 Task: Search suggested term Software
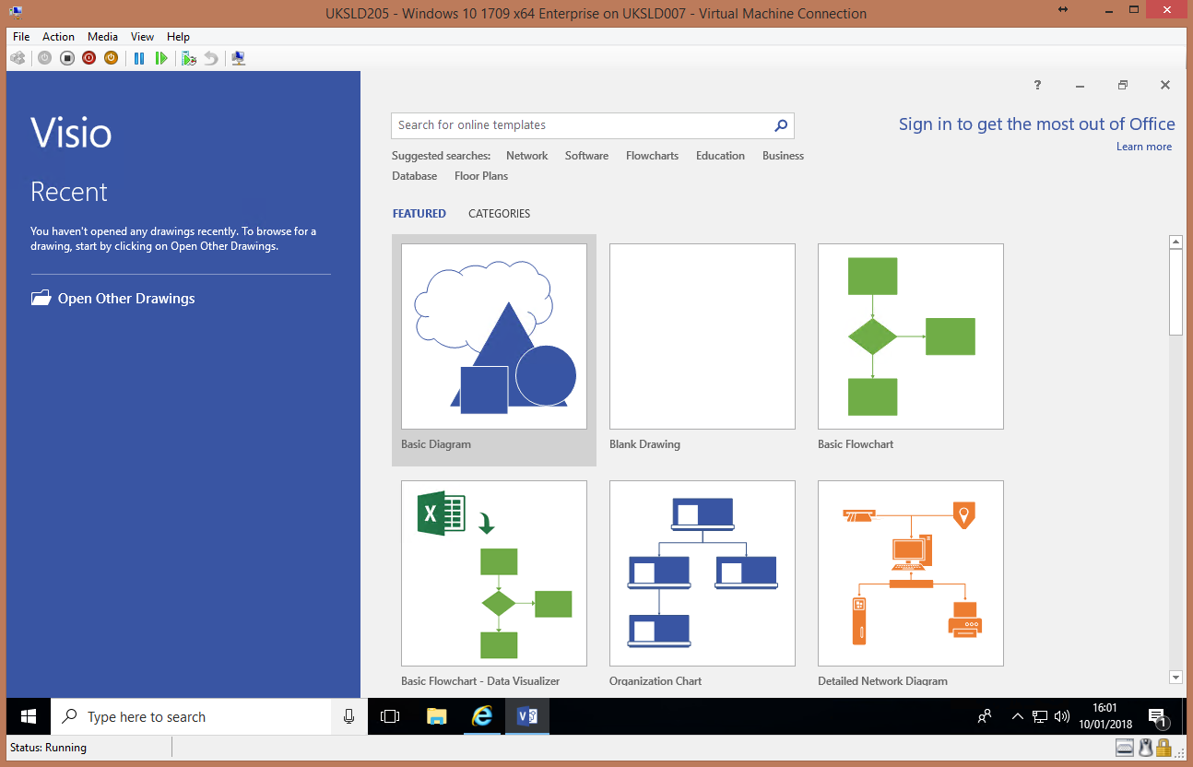click(586, 156)
